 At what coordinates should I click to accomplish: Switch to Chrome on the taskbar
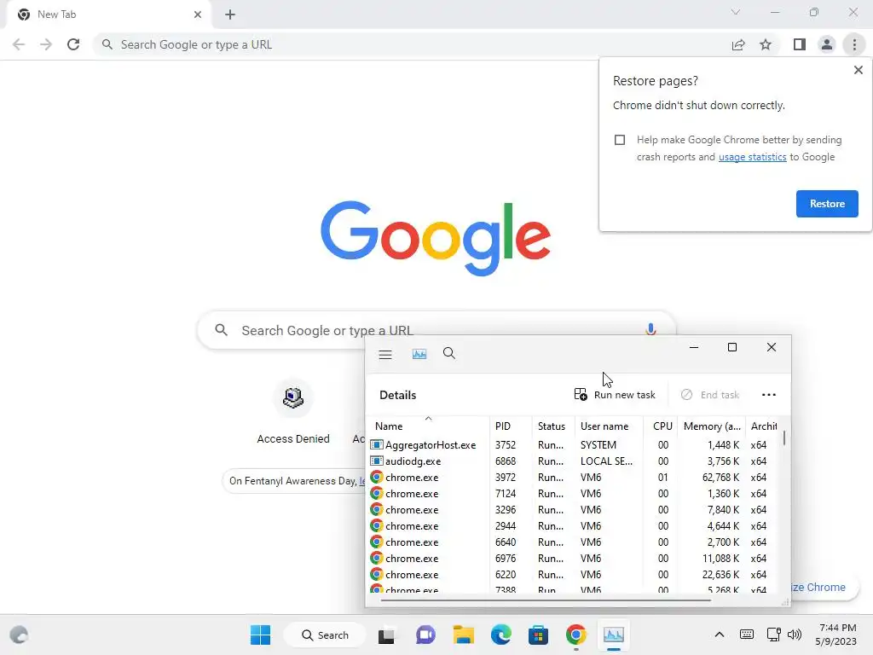(x=576, y=635)
